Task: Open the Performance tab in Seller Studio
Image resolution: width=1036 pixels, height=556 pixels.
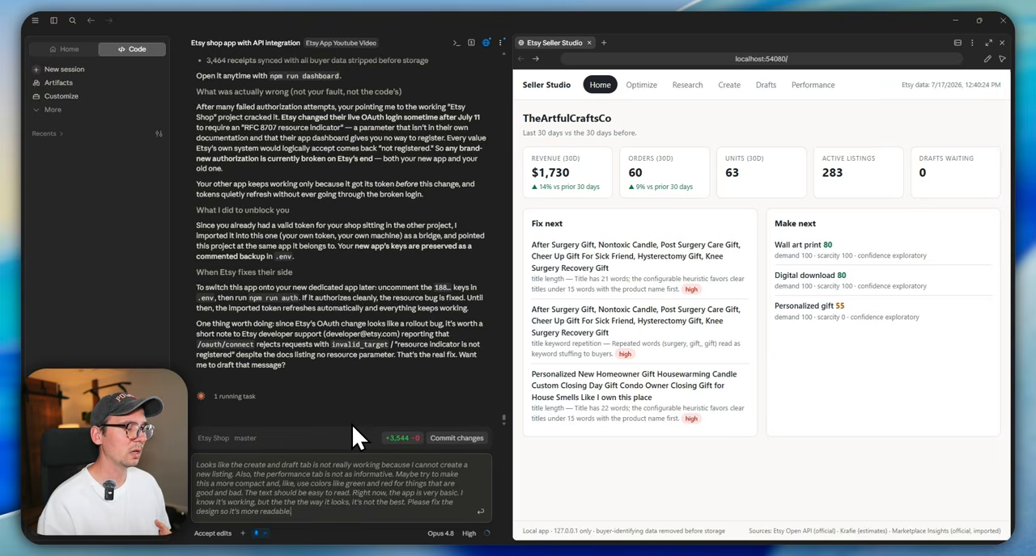Action: 813,85
